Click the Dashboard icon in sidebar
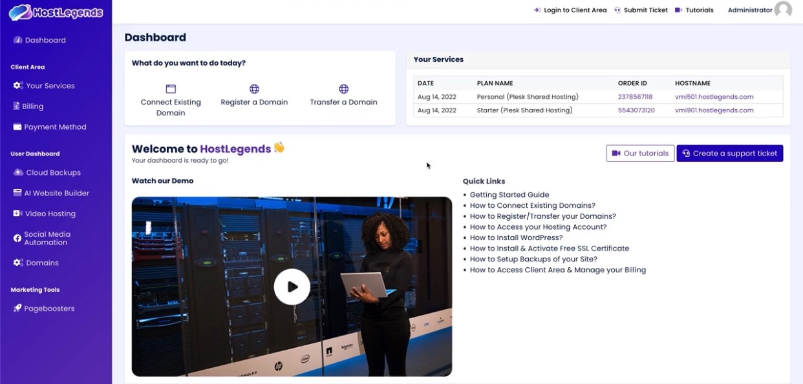This screenshot has width=803, height=384. pos(18,40)
